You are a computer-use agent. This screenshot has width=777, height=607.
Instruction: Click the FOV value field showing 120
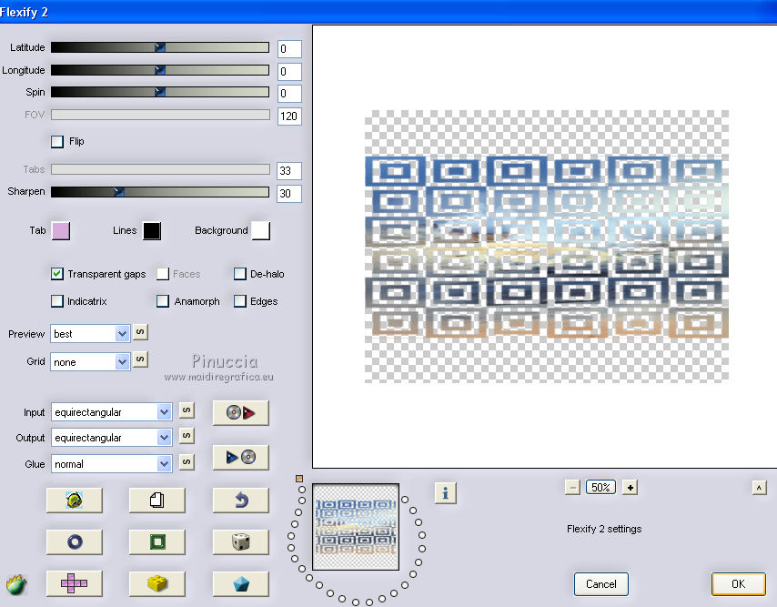tap(289, 116)
